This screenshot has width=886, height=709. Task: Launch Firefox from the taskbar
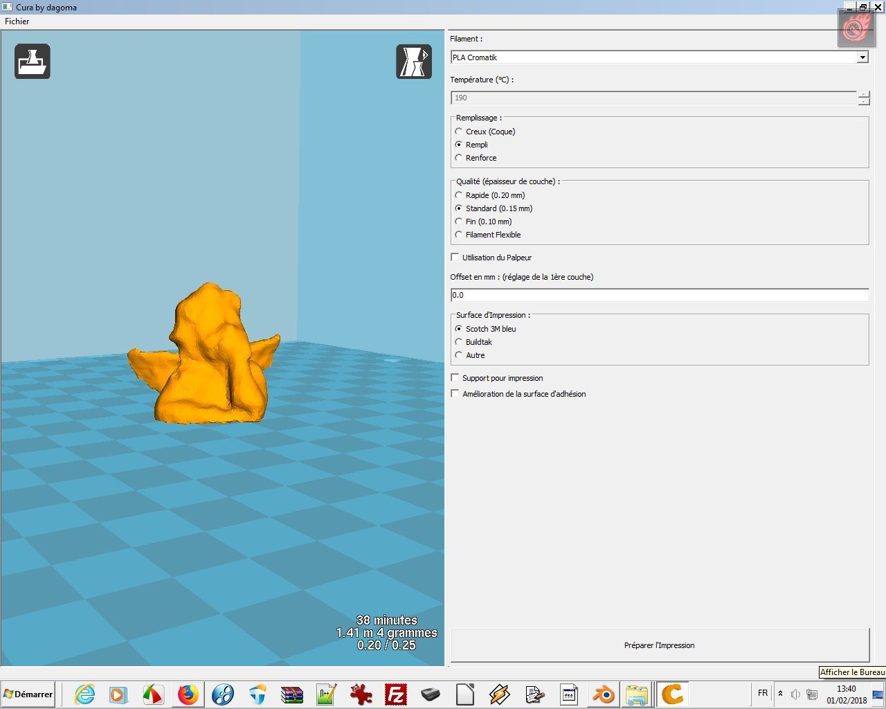coord(188,694)
